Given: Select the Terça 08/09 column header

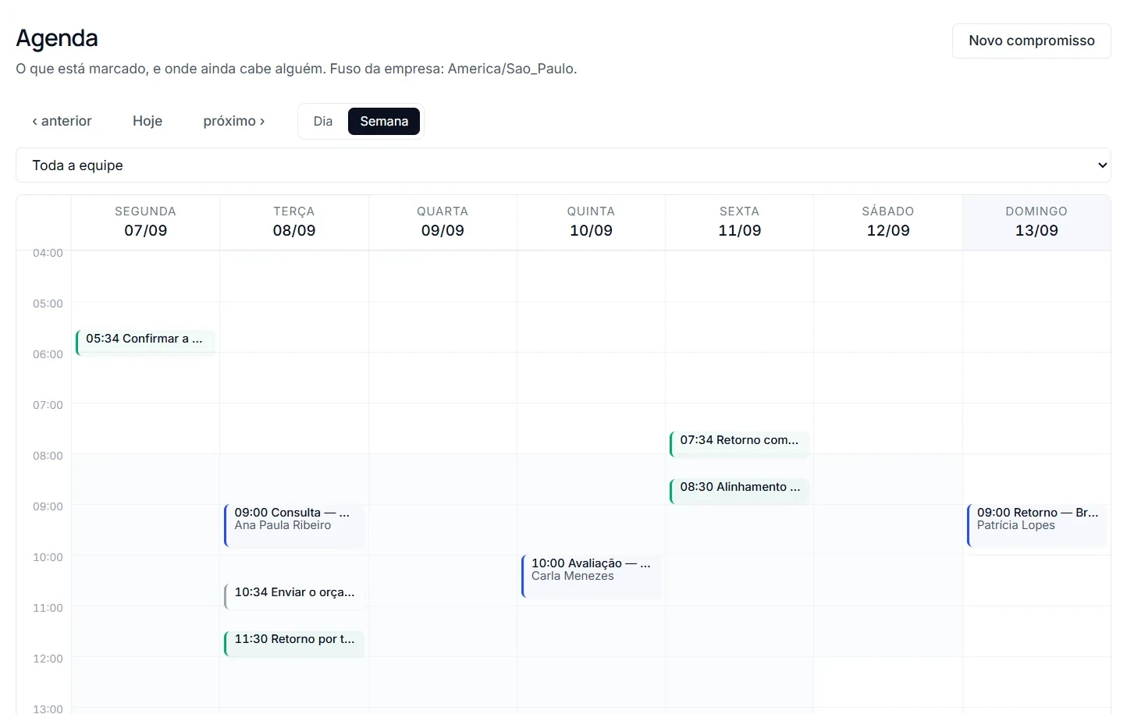Looking at the screenshot, I should pyautogui.click(x=294, y=222).
